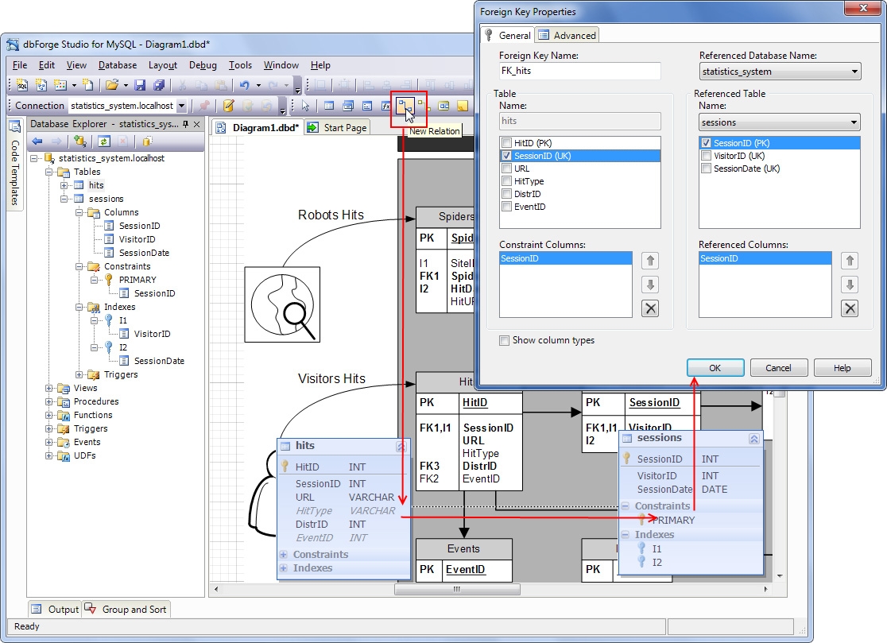Check VisitorID (UK) in referenced table
The height and width of the screenshot is (643, 887).
coord(706,156)
